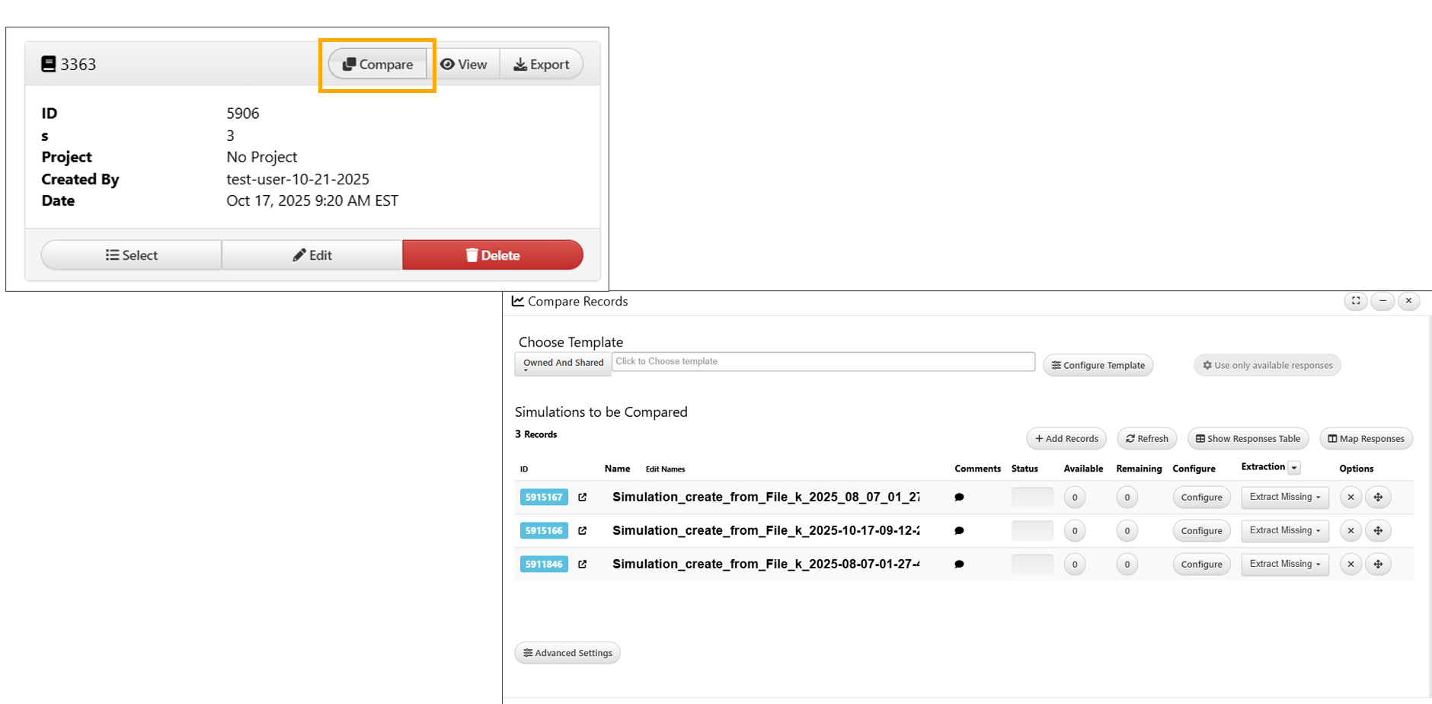Open Extract Missing dropdown for record 5911846
The height and width of the screenshot is (704, 1432).
(x=1284, y=565)
